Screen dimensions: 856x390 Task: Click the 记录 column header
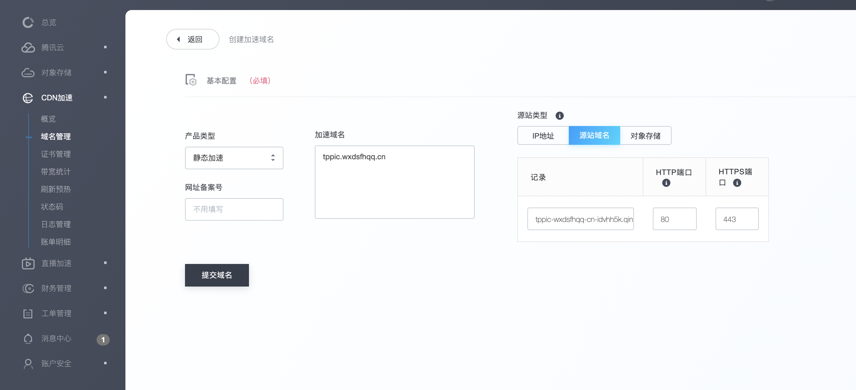pos(538,177)
